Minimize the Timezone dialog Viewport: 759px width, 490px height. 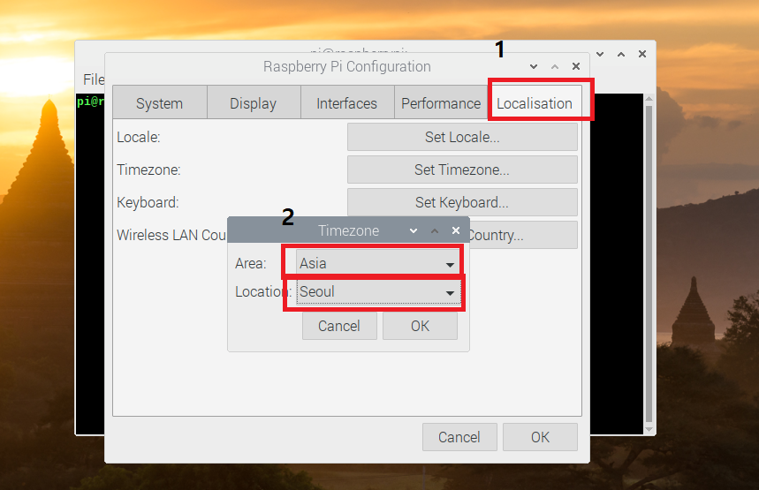click(414, 230)
